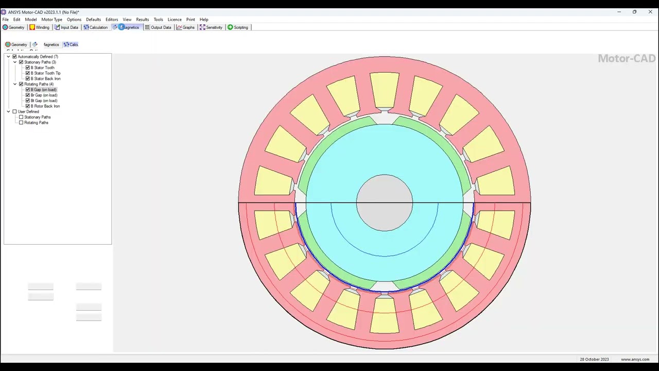The height and width of the screenshot is (371, 659).
Task: Uncheck B Gap (on load) path
Action: pyautogui.click(x=28, y=90)
